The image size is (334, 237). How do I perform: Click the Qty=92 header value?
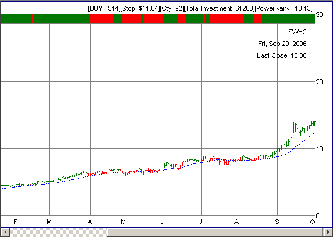(x=171, y=8)
